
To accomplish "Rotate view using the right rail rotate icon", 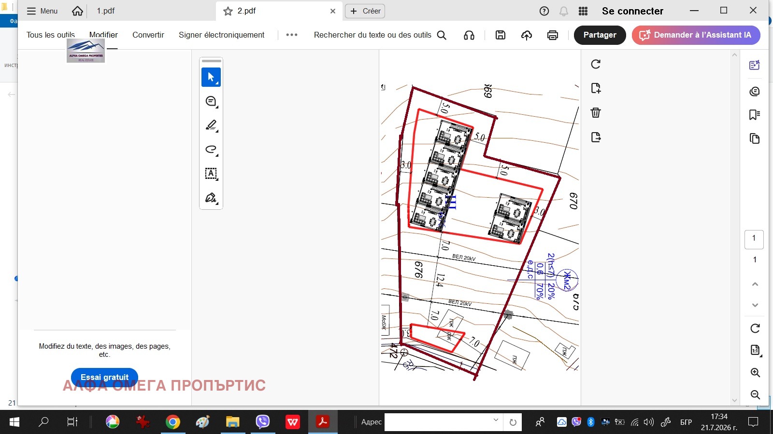I will [x=755, y=328].
